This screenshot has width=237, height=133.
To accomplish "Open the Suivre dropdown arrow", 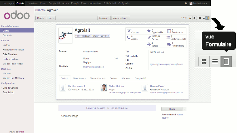I will tap(184, 109).
